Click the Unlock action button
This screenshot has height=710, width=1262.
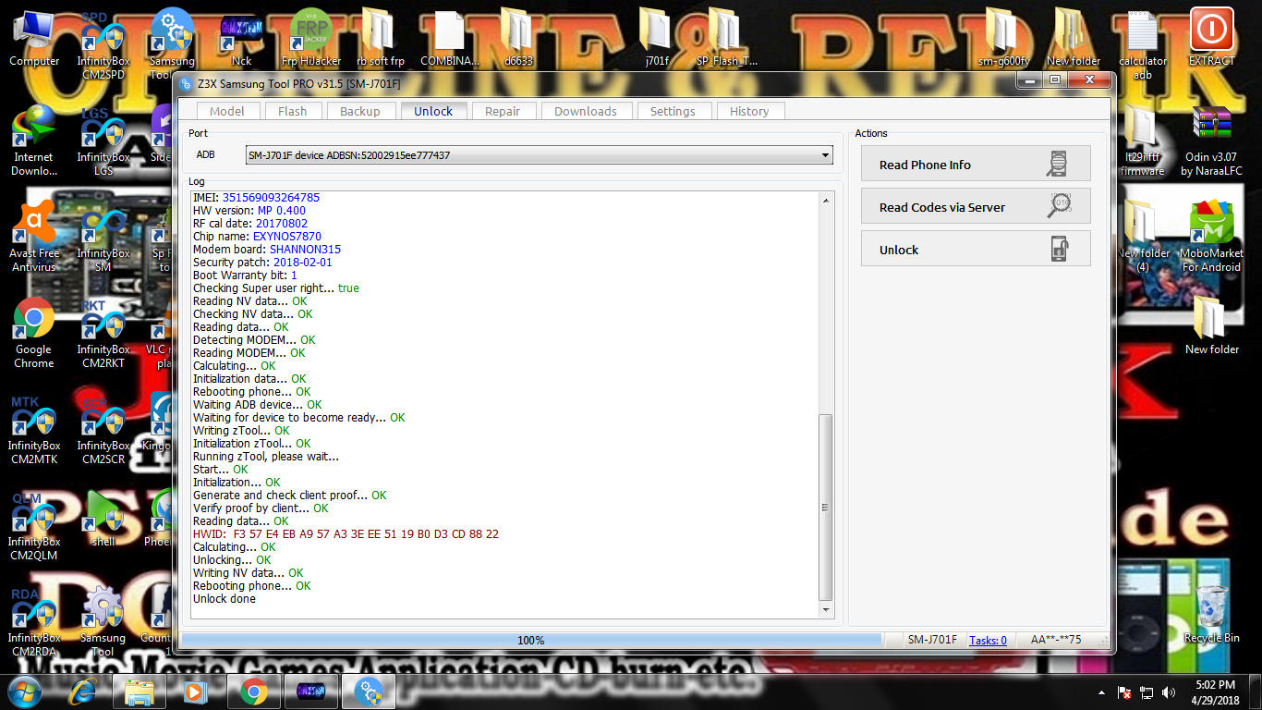[976, 250]
